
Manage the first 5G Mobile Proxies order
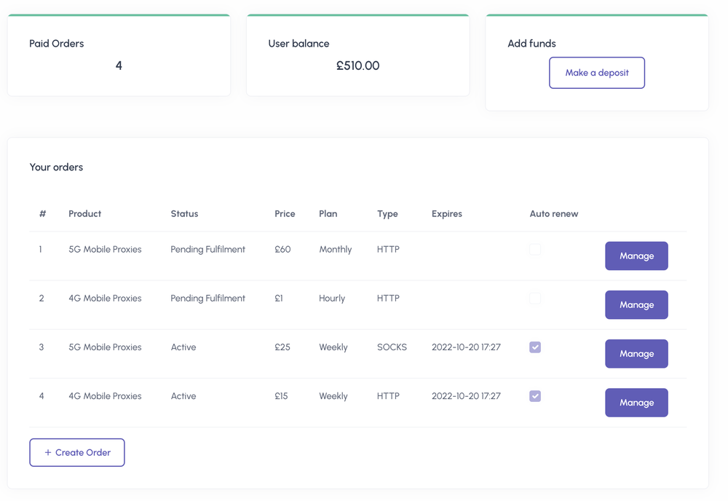(636, 256)
